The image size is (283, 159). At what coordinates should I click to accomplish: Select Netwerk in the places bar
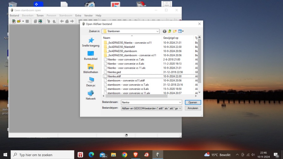(91, 95)
